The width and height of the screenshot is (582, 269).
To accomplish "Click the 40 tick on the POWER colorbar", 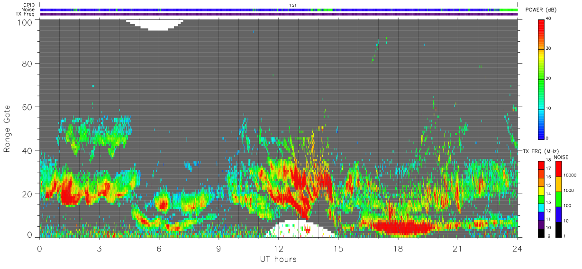I will (548, 19).
